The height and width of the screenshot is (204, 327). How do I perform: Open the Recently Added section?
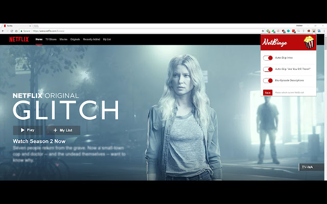(91, 39)
